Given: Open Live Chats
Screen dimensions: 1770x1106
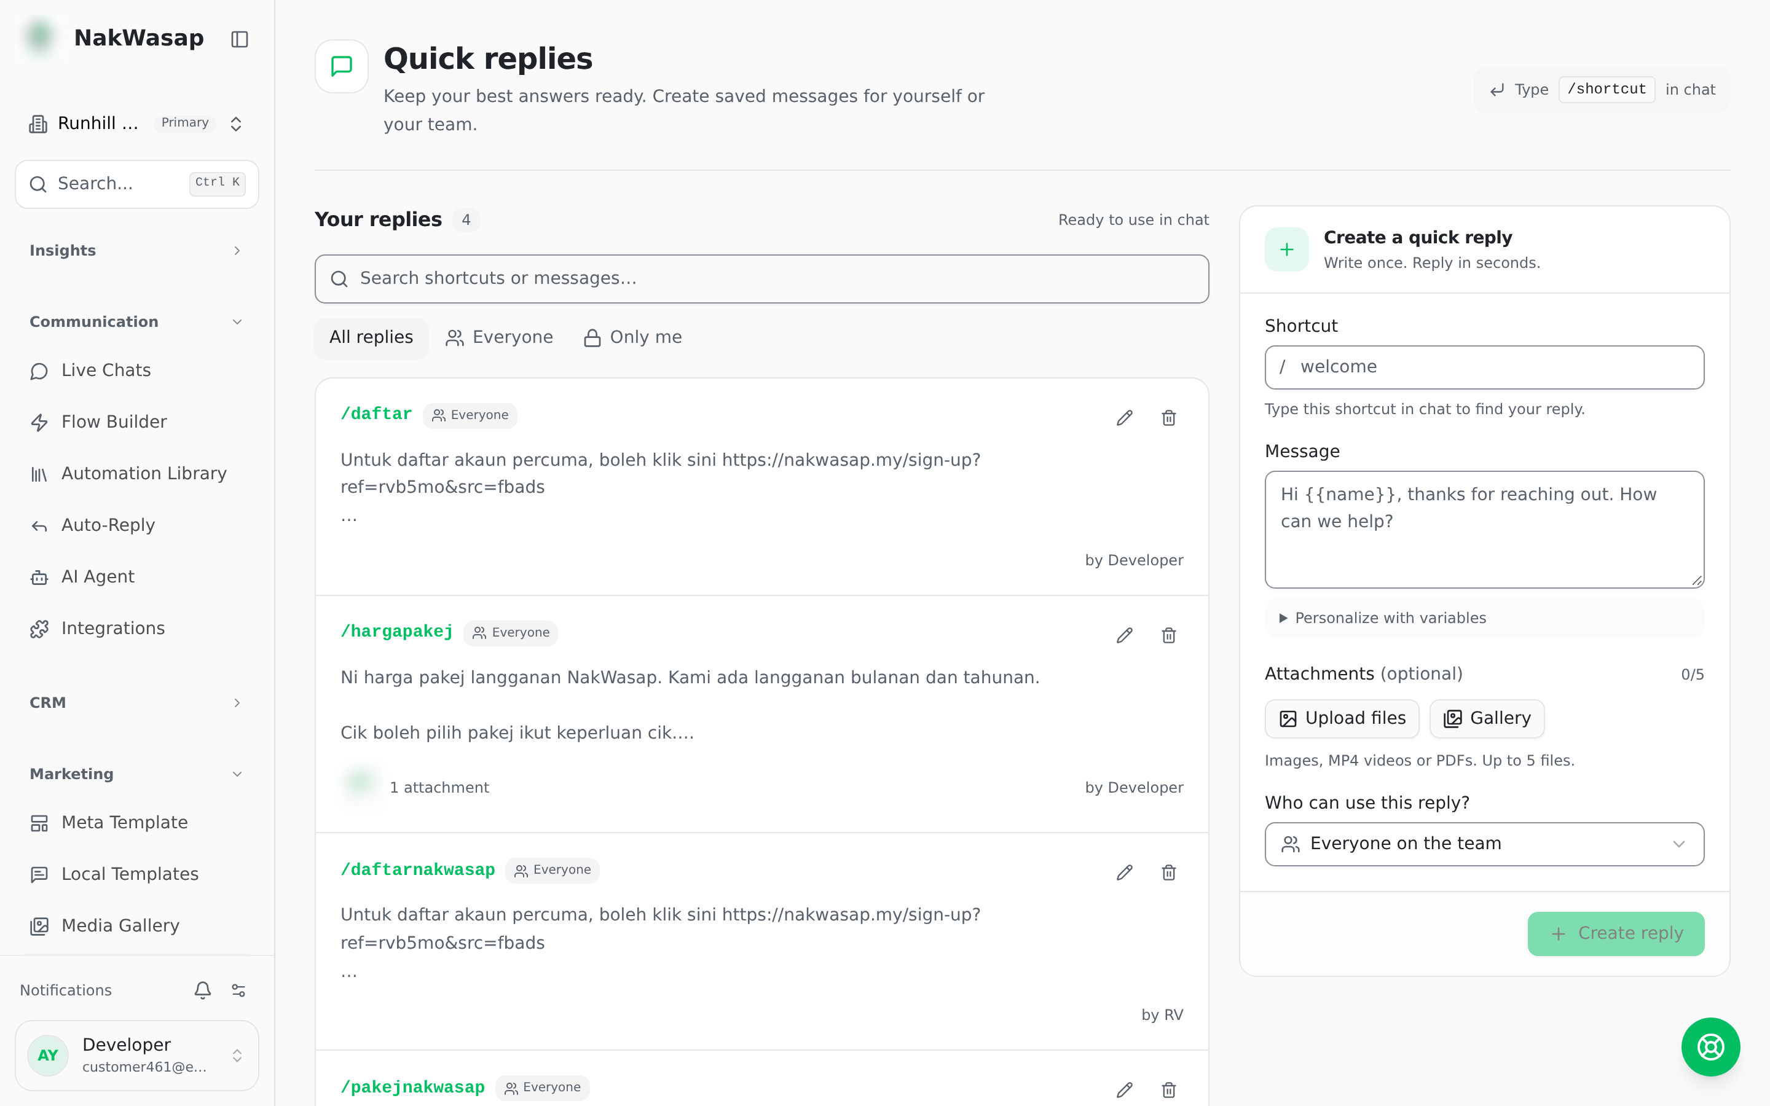Looking at the screenshot, I should click(x=136, y=370).
